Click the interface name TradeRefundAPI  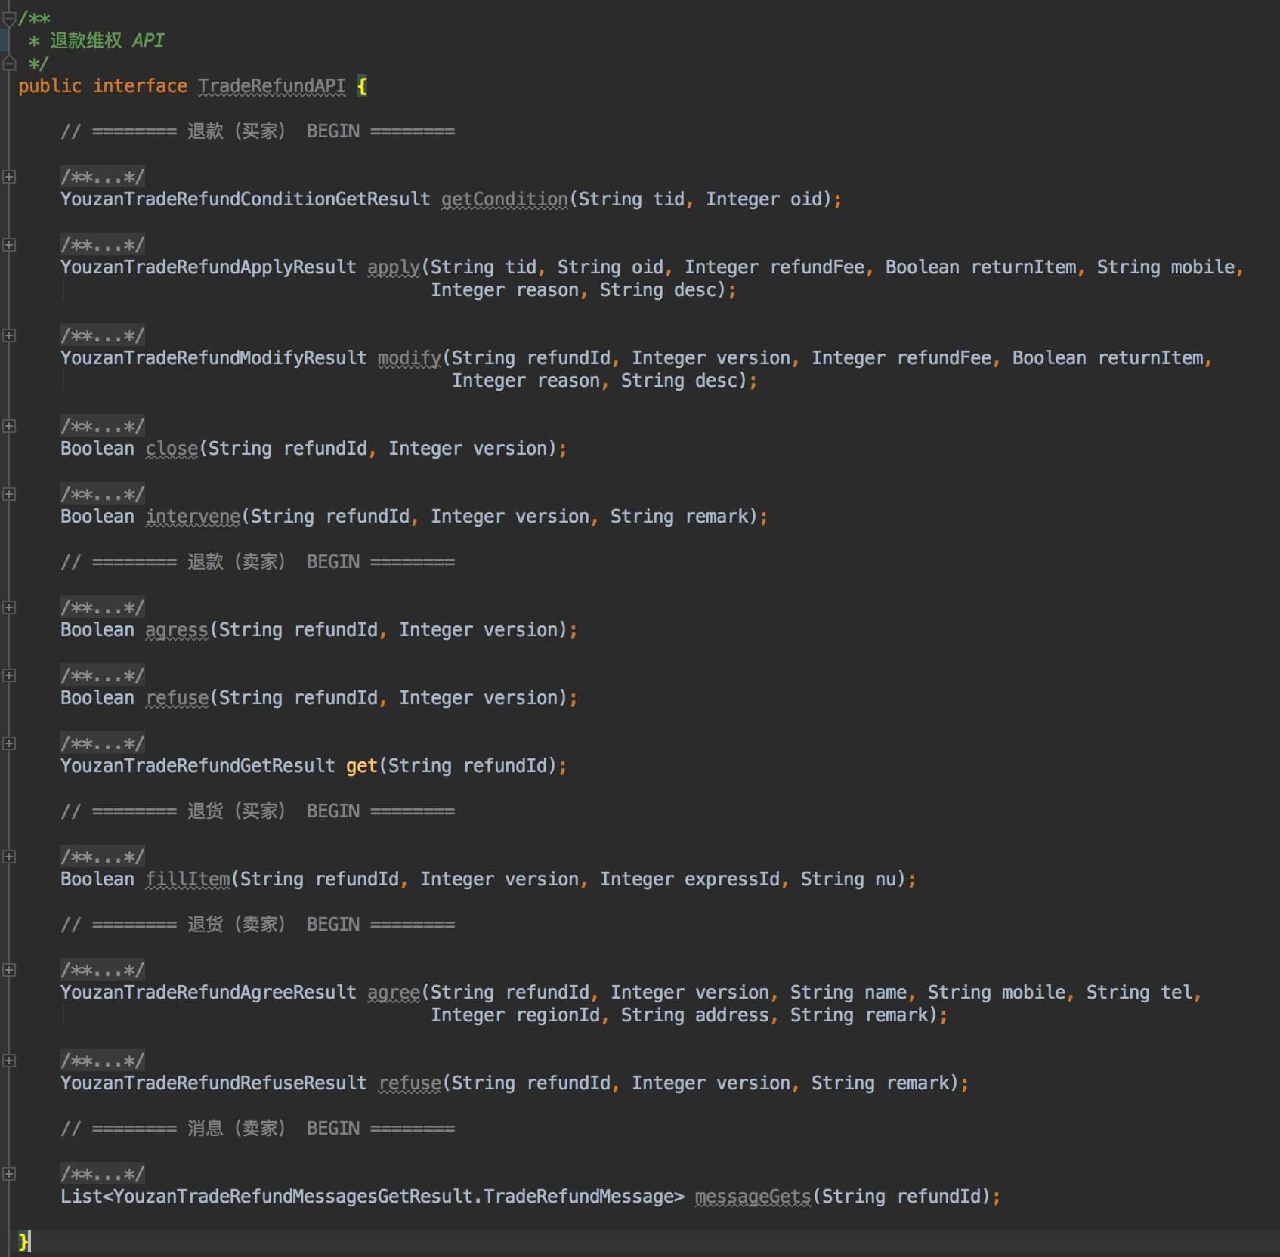(272, 86)
